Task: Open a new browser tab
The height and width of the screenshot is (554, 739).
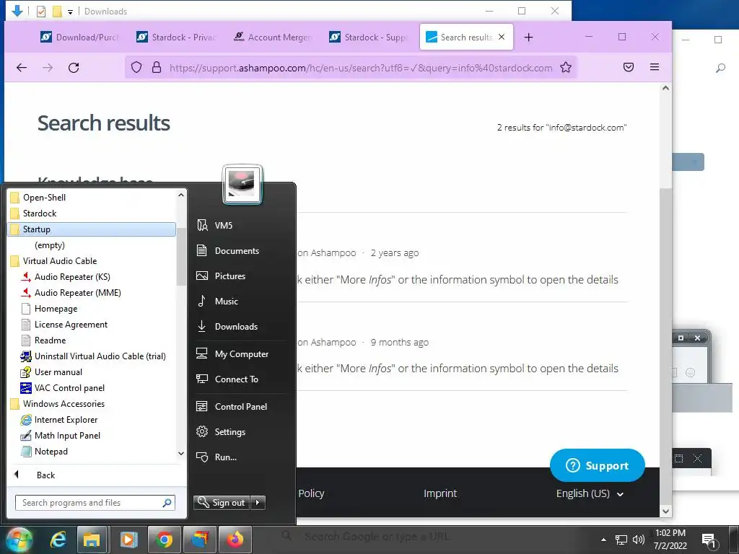Action: pyautogui.click(x=529, y=38)
